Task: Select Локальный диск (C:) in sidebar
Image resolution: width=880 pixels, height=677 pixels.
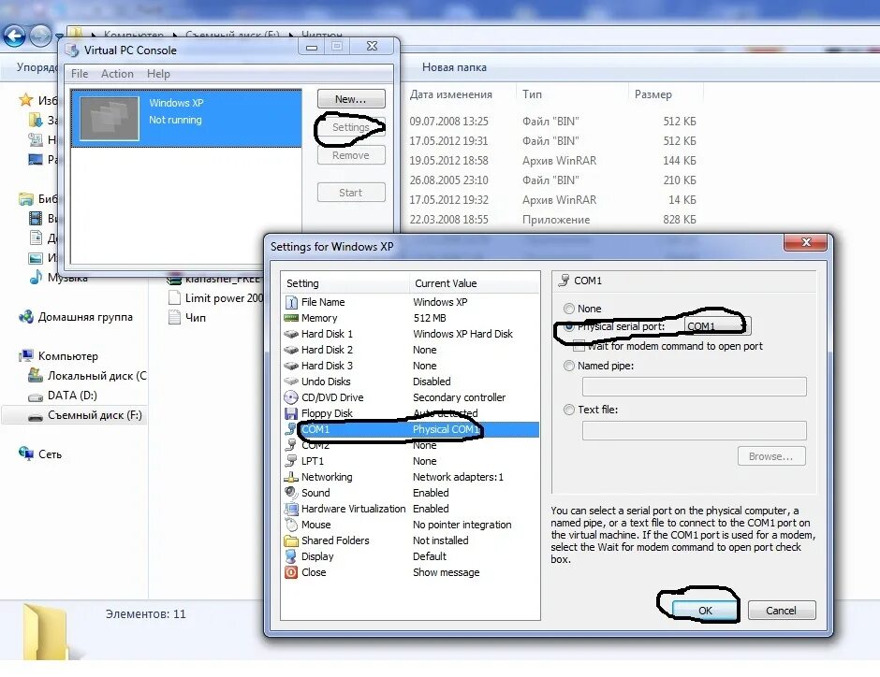Action: coord(88,376)
